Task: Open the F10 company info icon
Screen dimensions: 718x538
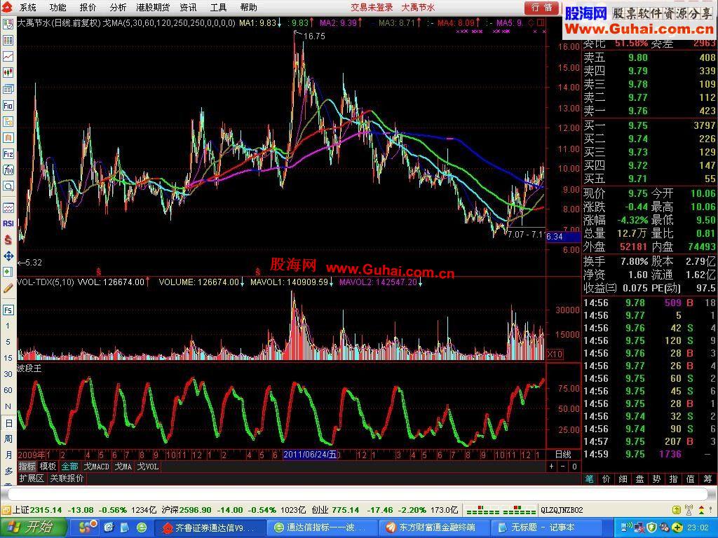Action: click(8, 106)
